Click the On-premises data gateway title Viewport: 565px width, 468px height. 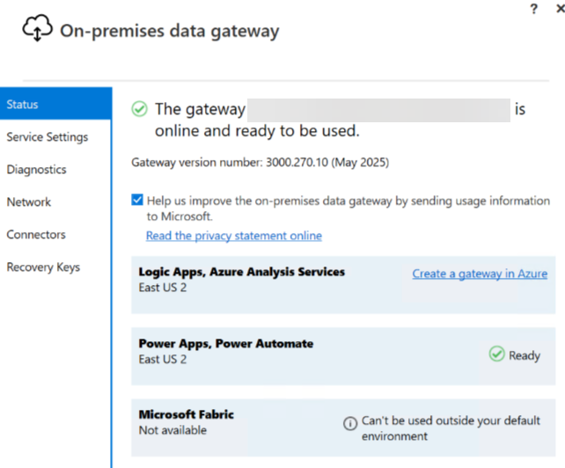169,31
